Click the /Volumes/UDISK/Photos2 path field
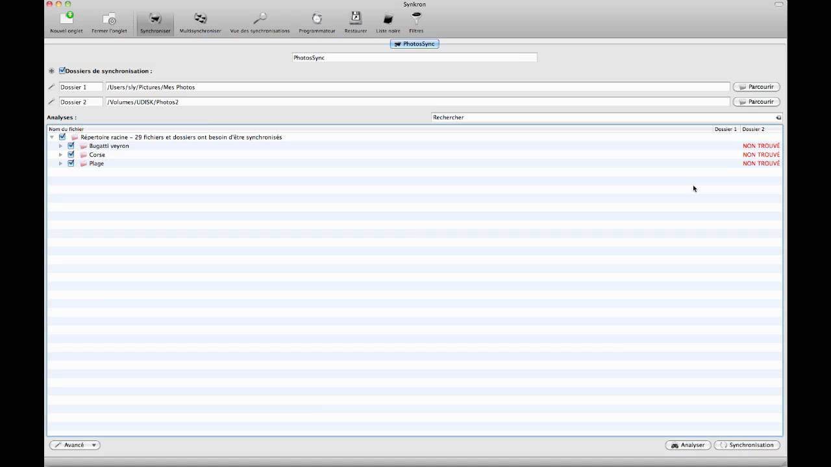This screenshot has width=831, height=467. 417,102
